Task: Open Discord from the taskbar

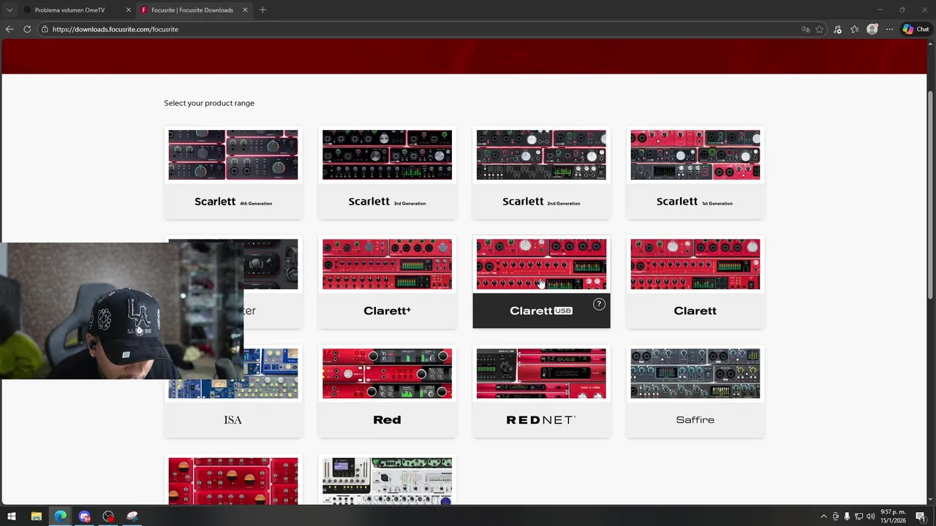Action: 84,517
